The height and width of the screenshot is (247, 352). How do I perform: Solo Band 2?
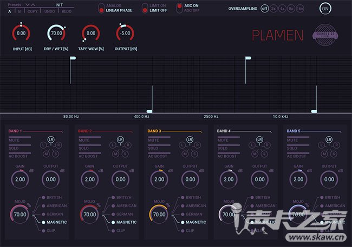(x=89, y=147)
